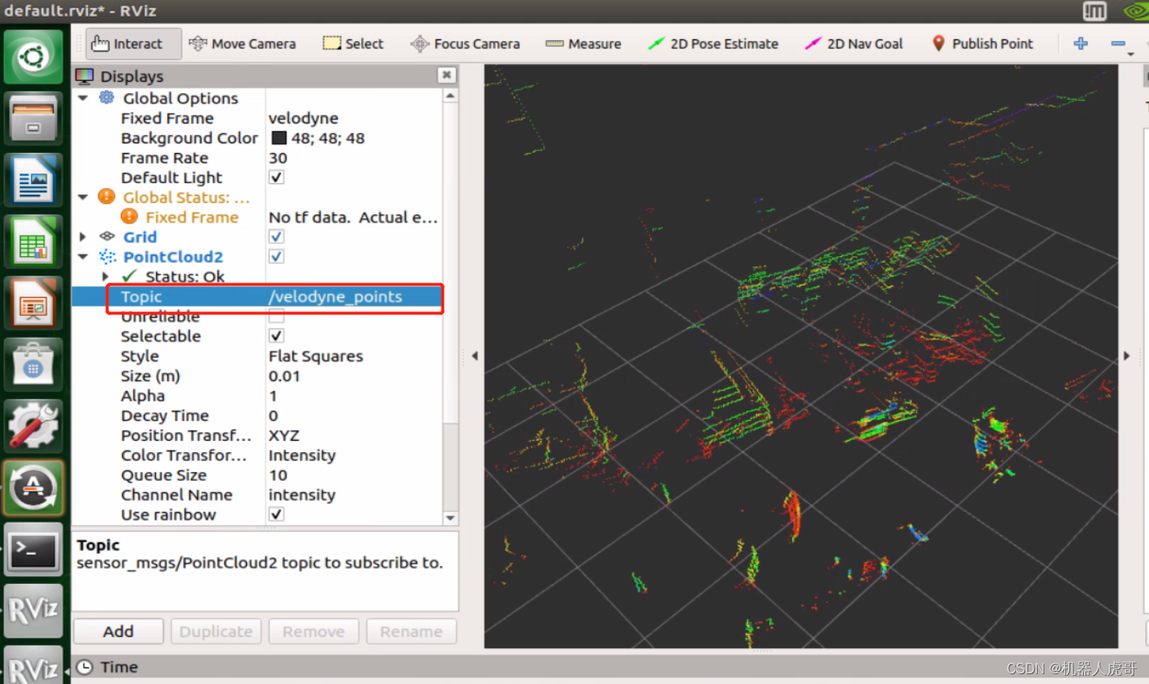Open System Settings tools icon in dock
This screenshot has width=1149, height=684.
33,426
